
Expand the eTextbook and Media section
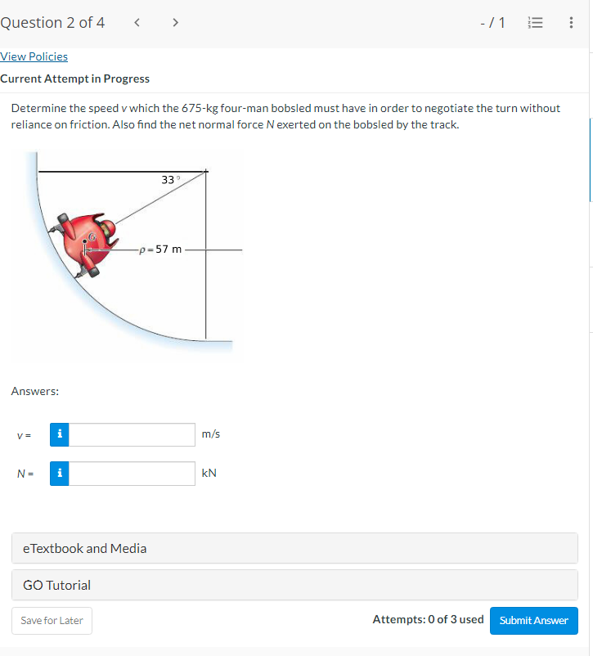point(294,548)
